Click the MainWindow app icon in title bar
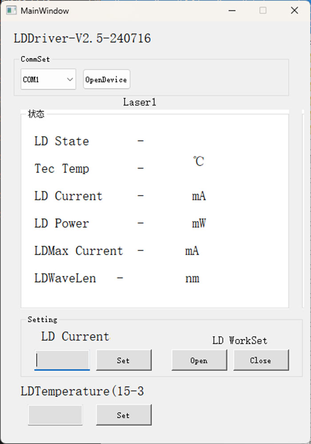Viewport: 311px width, 444px height. pos(11,11)
